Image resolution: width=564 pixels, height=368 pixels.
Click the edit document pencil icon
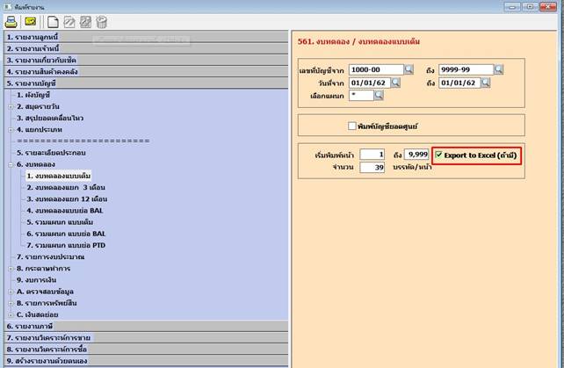pyautogui.click(x=69, y=22)
